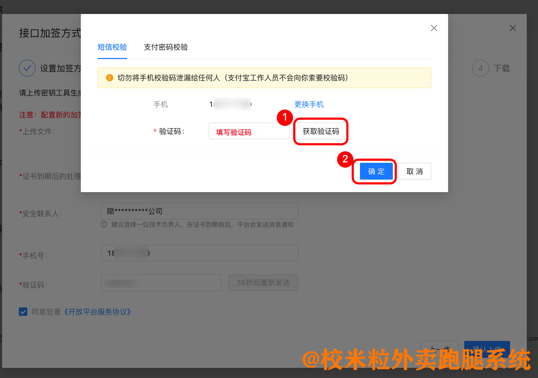Focus the 填写验证码 input field
The height and width of the screenshot is (378, 538).
click(249, 131)
